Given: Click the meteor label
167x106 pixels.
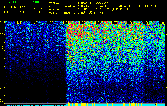Looking at the screenshot, I should coord(38,8).
